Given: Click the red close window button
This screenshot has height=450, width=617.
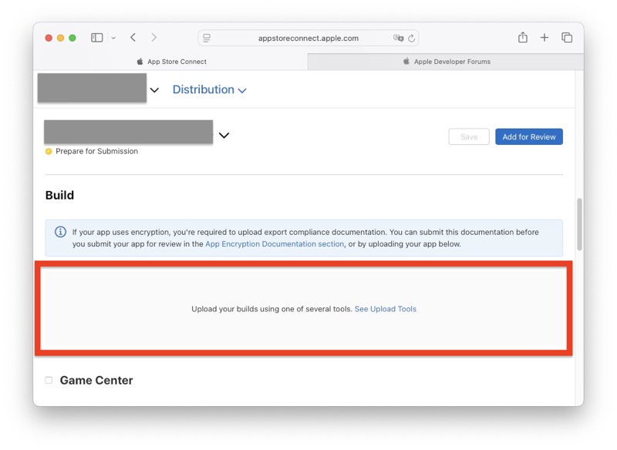Looking at the screenshot, I should [49, 38].
